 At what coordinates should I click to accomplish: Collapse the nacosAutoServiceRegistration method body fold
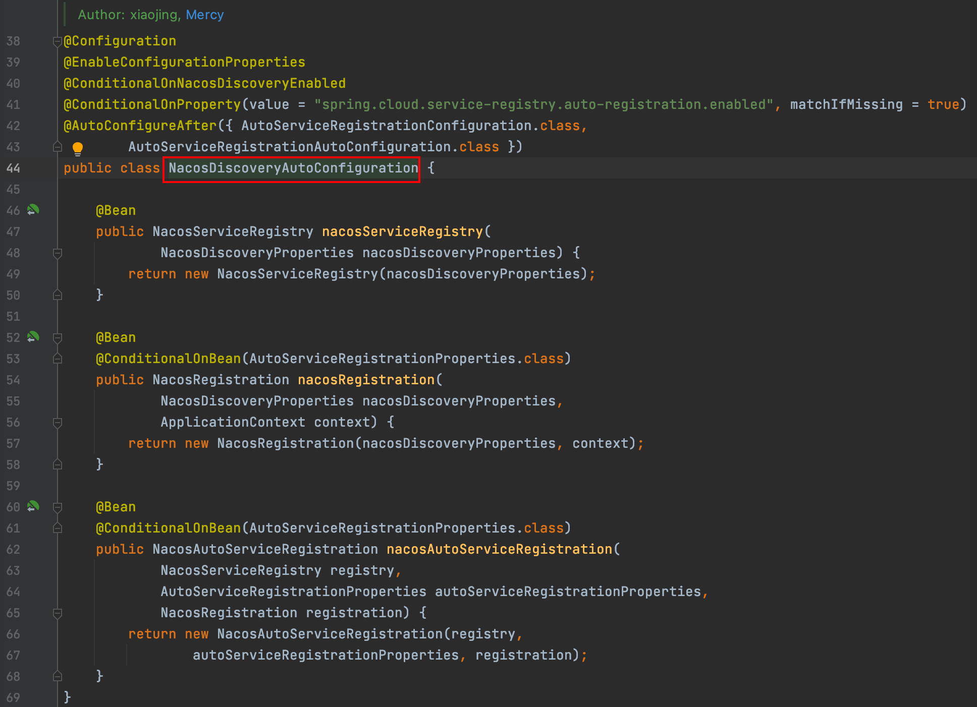pyautogui.click(x=58, y=613)
